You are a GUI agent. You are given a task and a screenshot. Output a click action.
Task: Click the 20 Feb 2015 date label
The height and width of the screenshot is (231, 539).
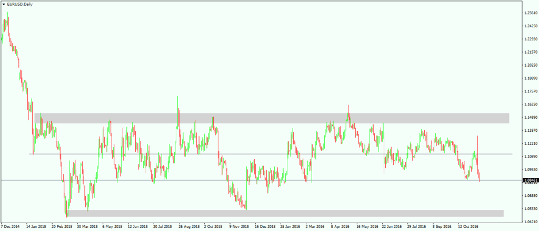tap(62, 227)
